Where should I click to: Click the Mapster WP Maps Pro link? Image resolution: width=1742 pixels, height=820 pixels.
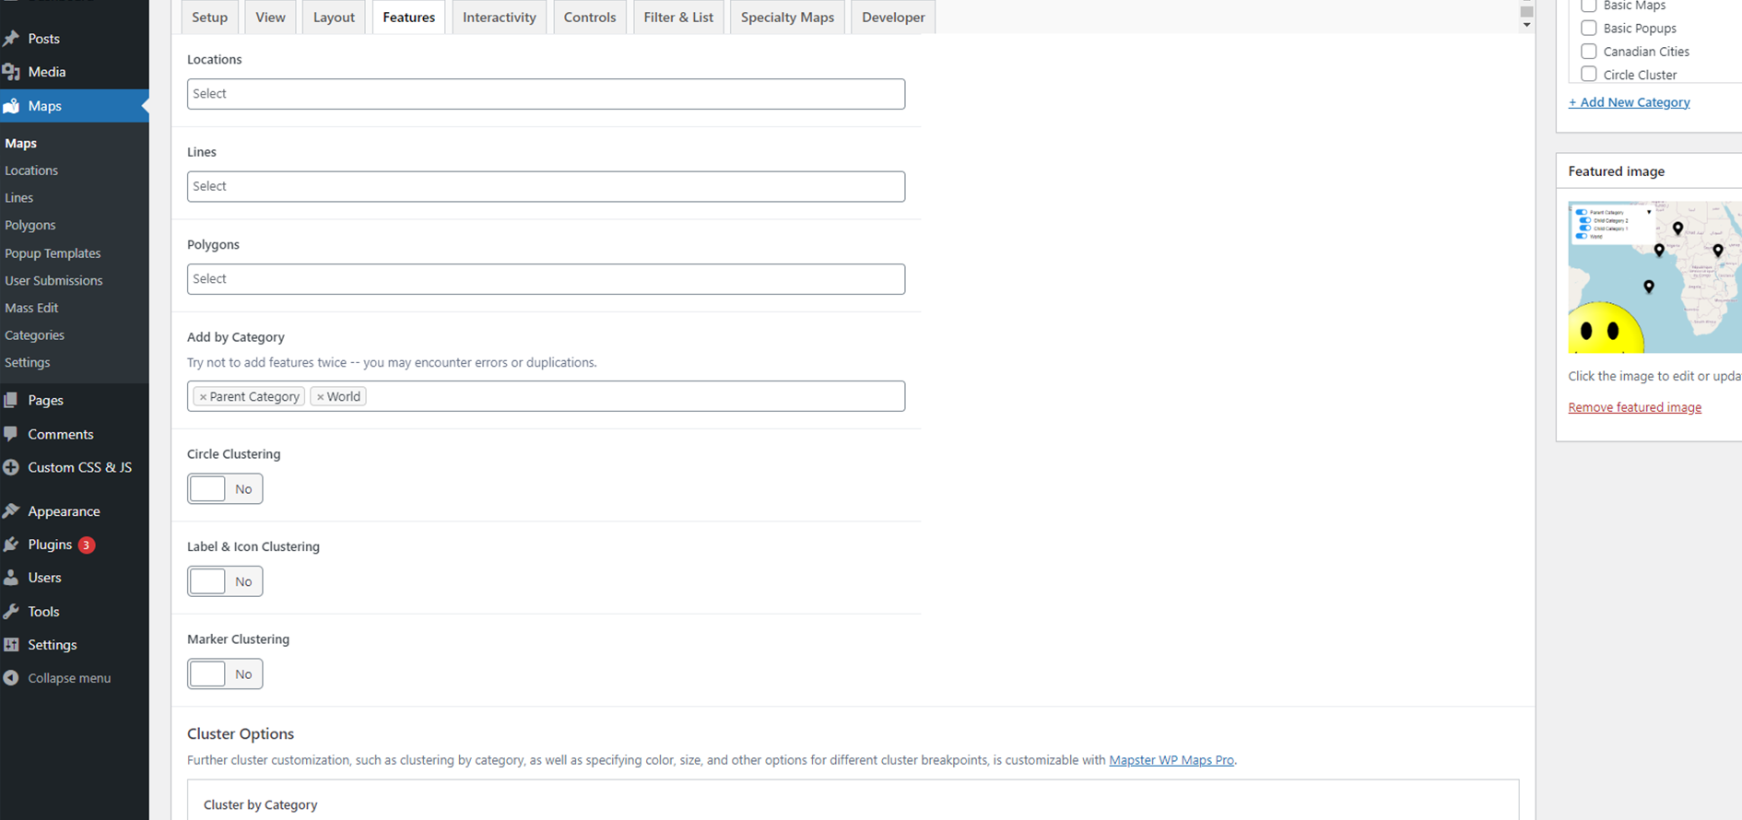(1171, 760)
